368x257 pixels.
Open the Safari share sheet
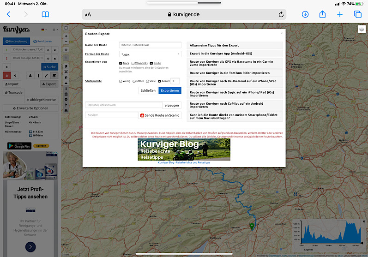[x=322, y=14]
